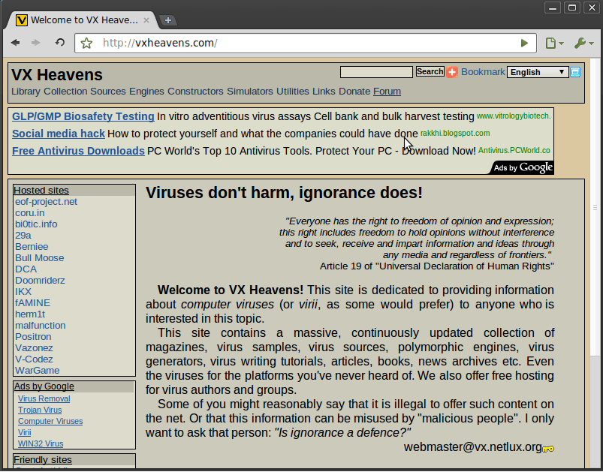The height and width of the screenshot is (472, 603).
Task: Open IKX hosted site
Action: click(23, 292)
